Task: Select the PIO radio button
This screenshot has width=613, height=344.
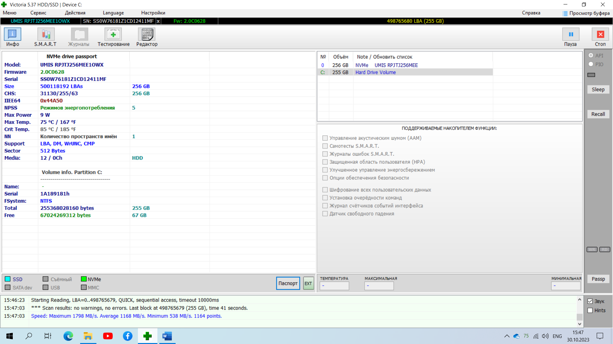Action: (x=591, y=64)
